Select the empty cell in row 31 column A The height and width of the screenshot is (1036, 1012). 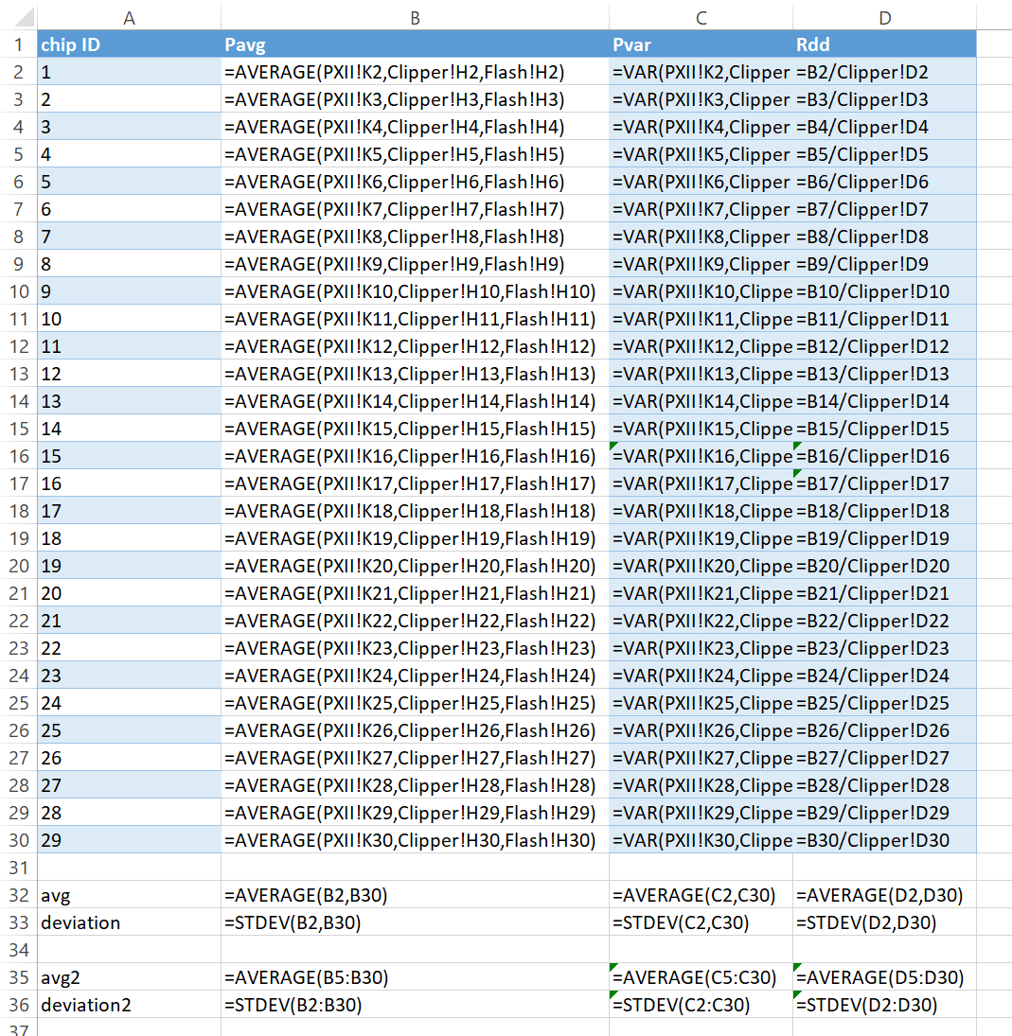click(130, 867)
